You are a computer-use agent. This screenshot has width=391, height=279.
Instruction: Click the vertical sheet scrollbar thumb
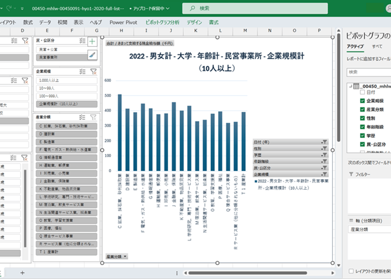tap(339, 88)
